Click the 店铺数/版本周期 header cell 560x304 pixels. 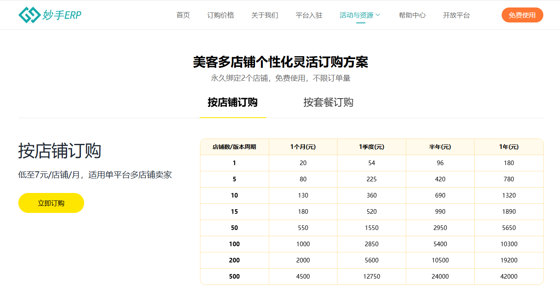(x=235, y=147)
